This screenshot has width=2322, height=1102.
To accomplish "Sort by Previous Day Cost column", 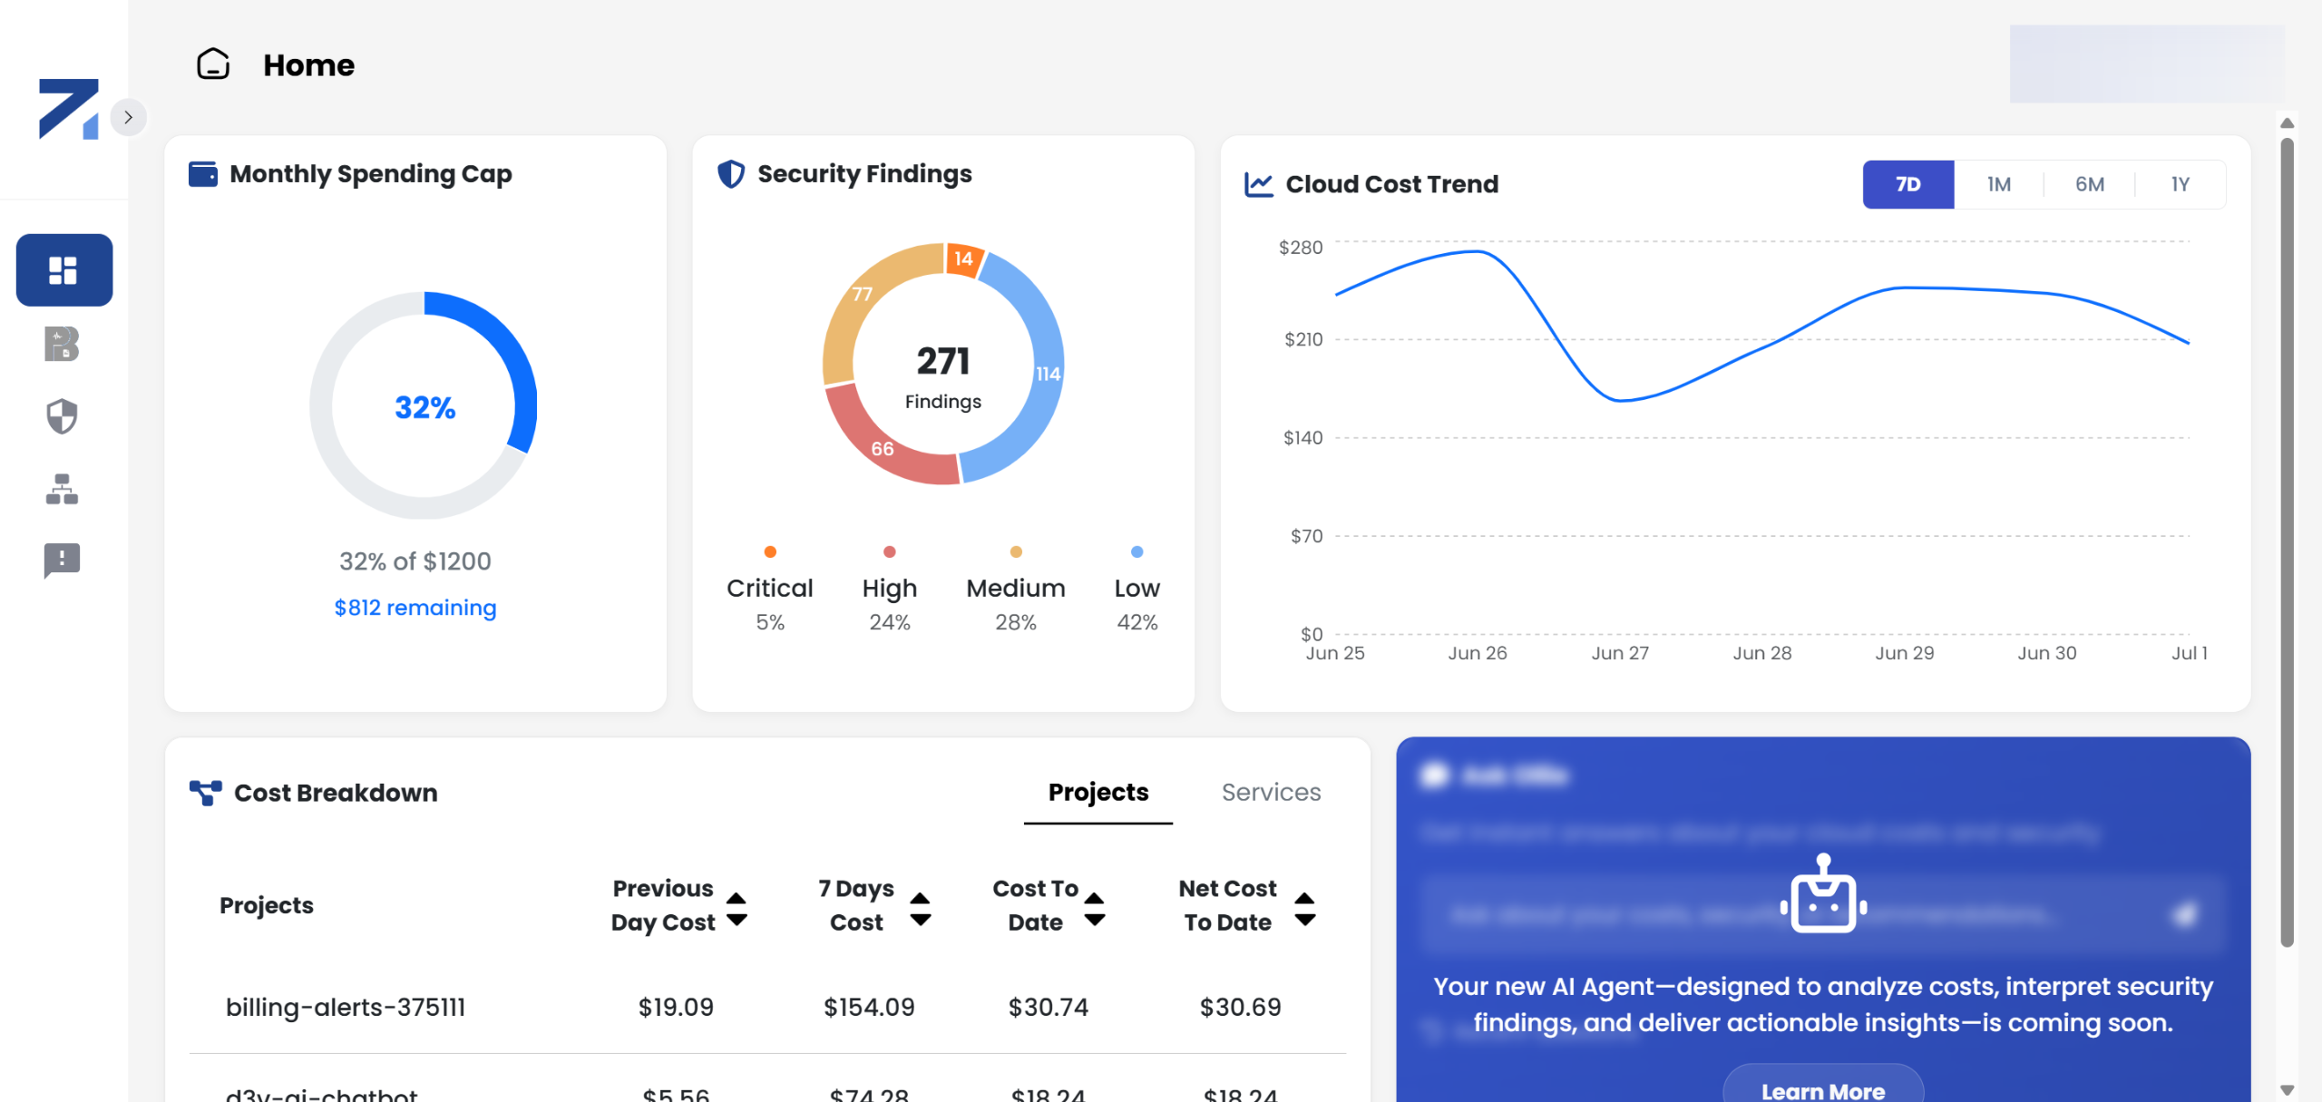I will [x=737, y=908].
